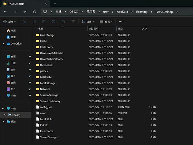Click the Copy icon in toolbar
The height and width of the screenshot is (145, 193).
[x=34, y=22]
